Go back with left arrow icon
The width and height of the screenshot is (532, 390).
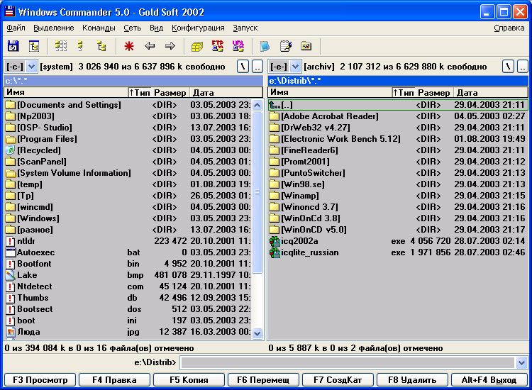click(x=150, y=46)
